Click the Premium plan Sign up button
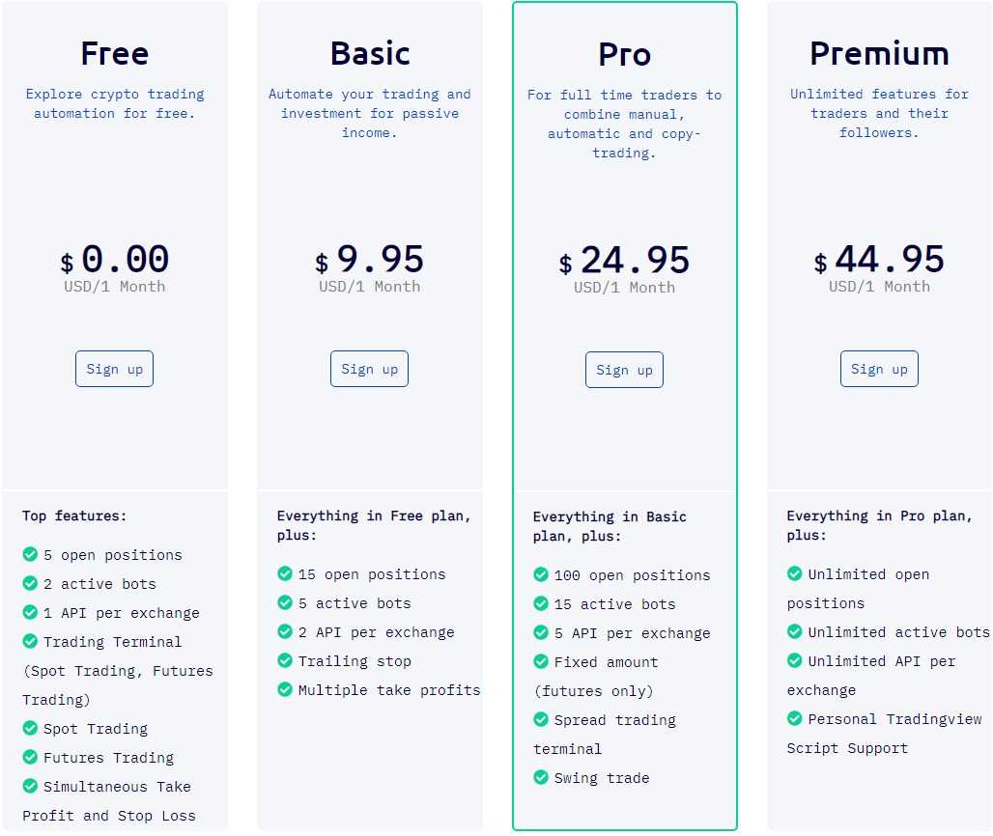 [x=879, y=369]
